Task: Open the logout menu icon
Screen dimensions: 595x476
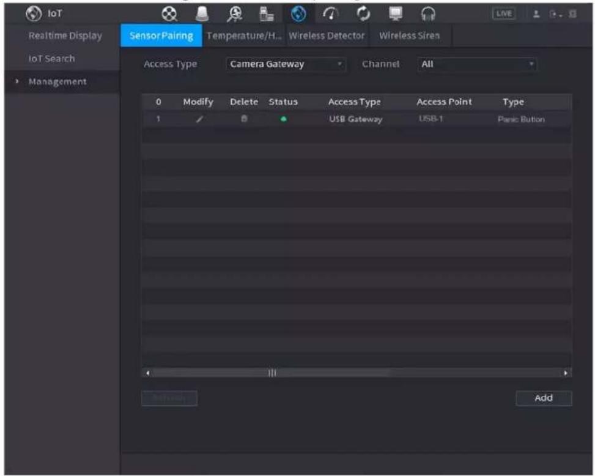Action: point(555,15)
